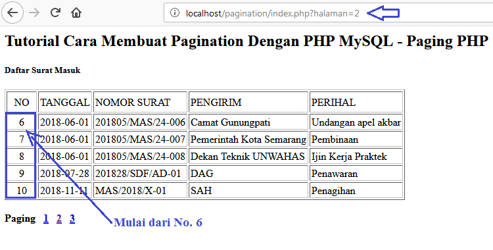Viewport: 493px width, 250px height.
Task: Click the page heading Tutorial Cara Membuat Pagination
Action: 246,41
